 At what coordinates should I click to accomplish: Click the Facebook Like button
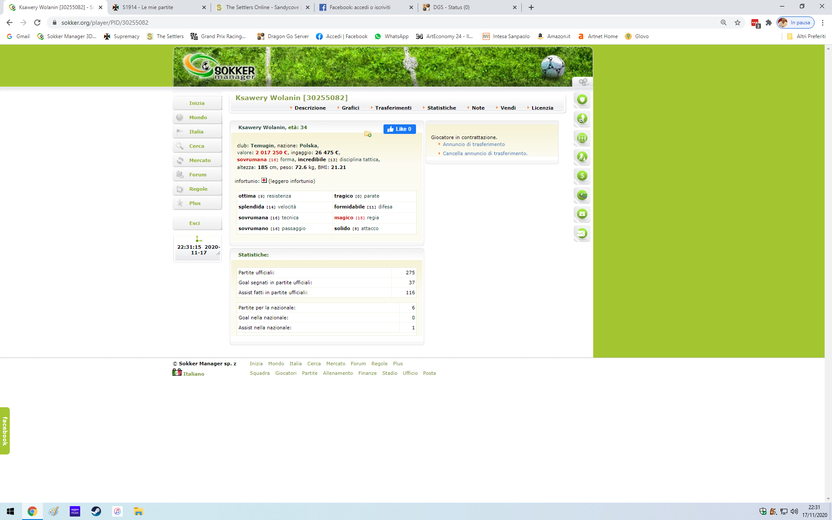399,129
